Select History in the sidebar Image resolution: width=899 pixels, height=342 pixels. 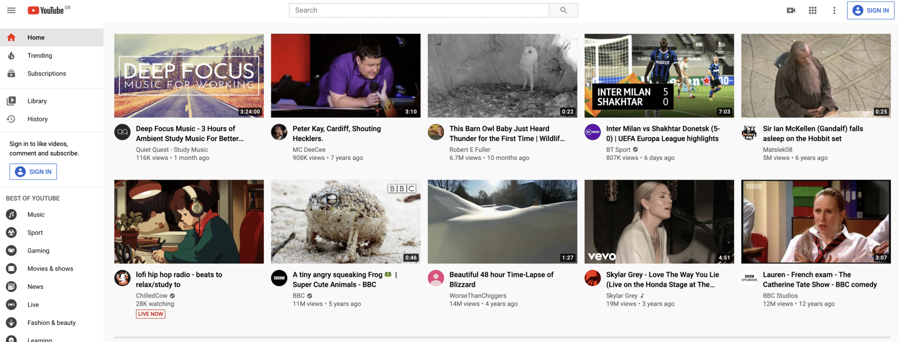point(52,119)
